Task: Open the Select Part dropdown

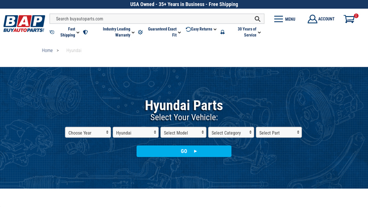Action: (279, 132)
